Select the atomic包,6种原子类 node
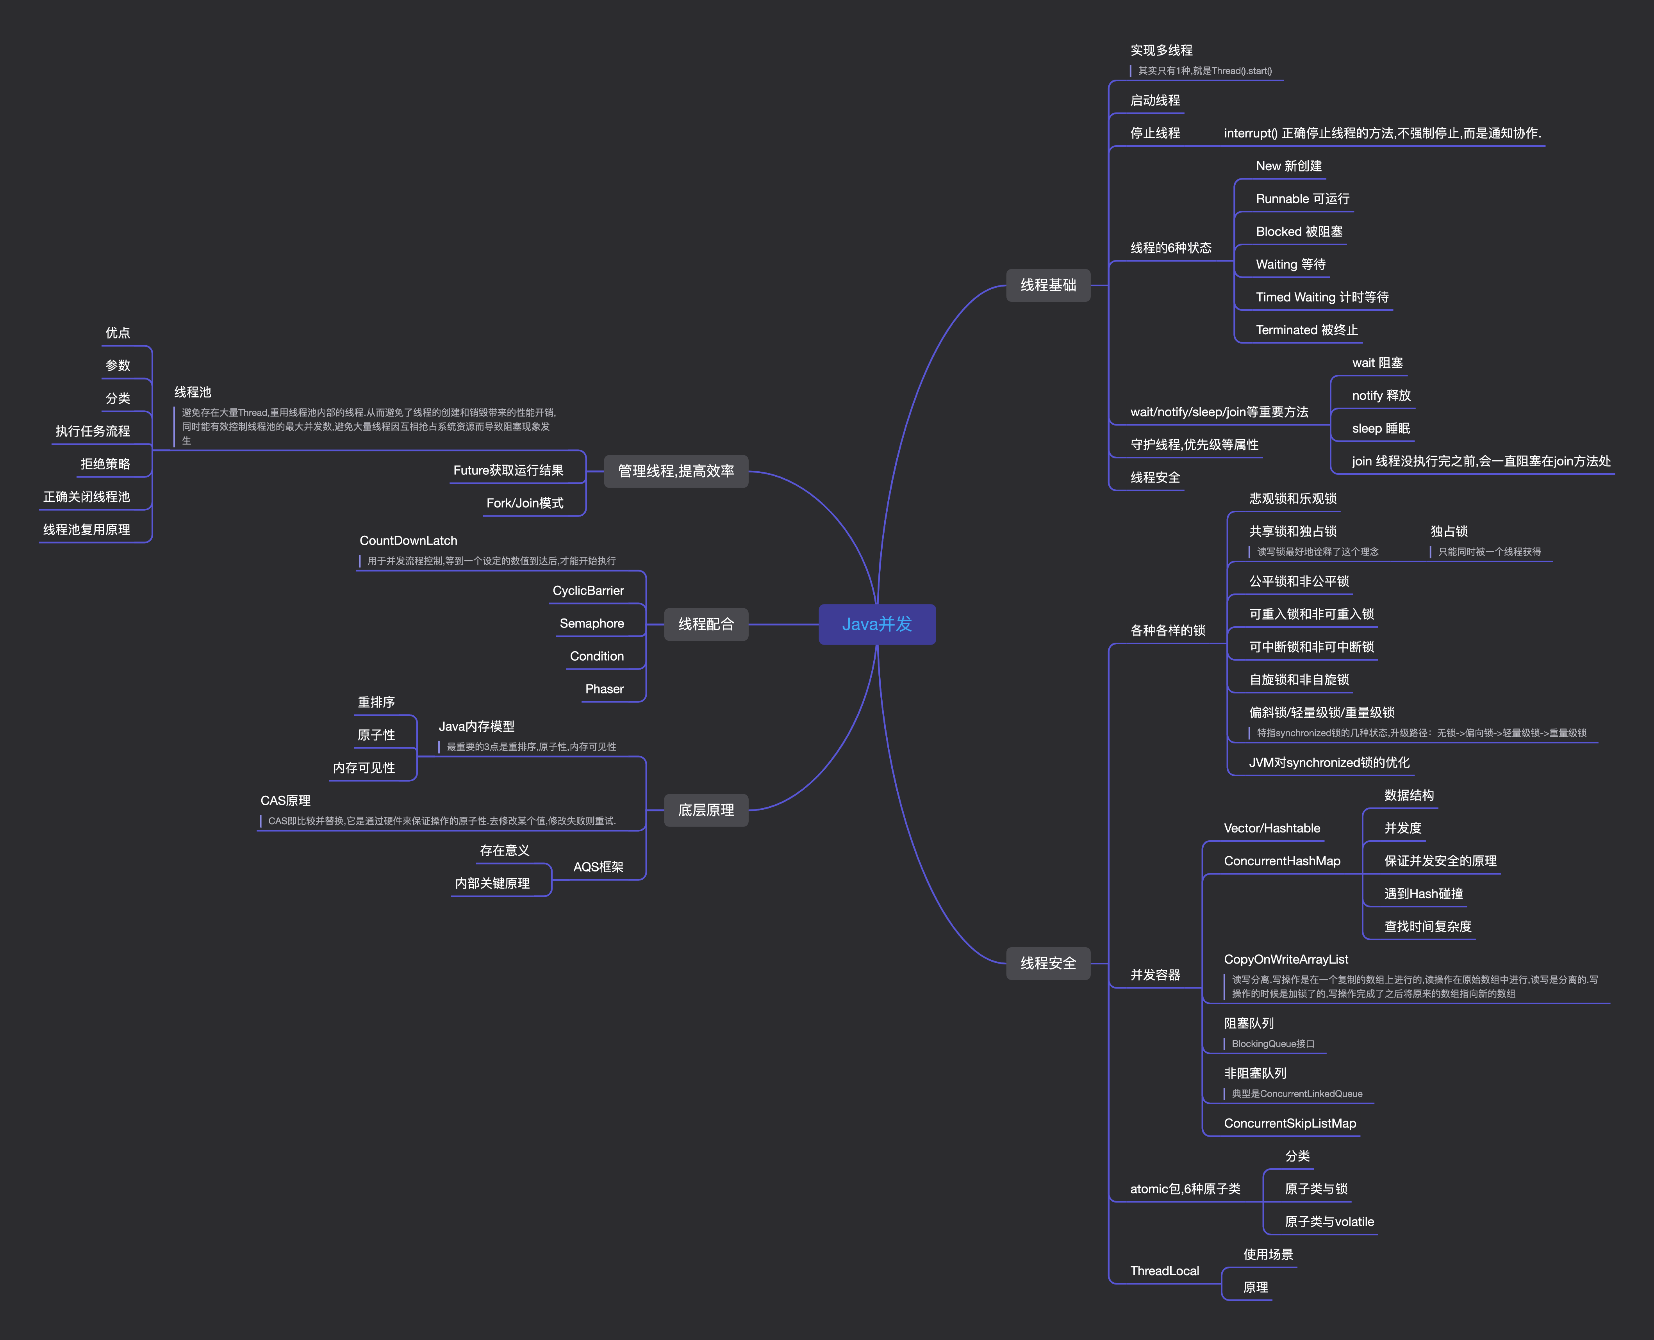This screenshot has height=1340, width=1654. pos(1185,1189)
